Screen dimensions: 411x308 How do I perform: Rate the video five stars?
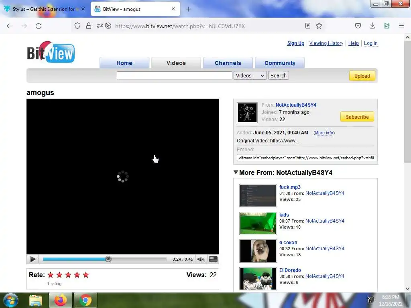(x=86, y=275)
